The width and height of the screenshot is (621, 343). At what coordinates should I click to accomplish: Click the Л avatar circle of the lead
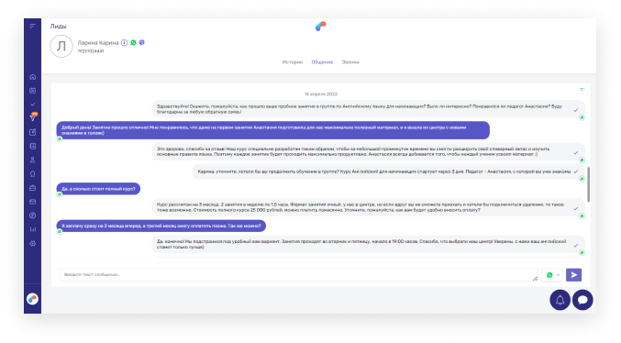(61, 47)
